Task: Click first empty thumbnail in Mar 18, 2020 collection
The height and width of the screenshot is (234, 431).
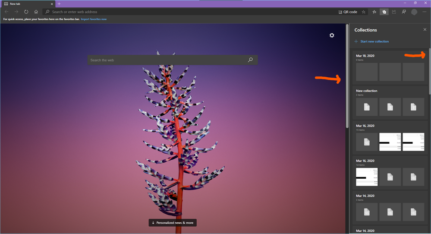Action: [367, 72]
